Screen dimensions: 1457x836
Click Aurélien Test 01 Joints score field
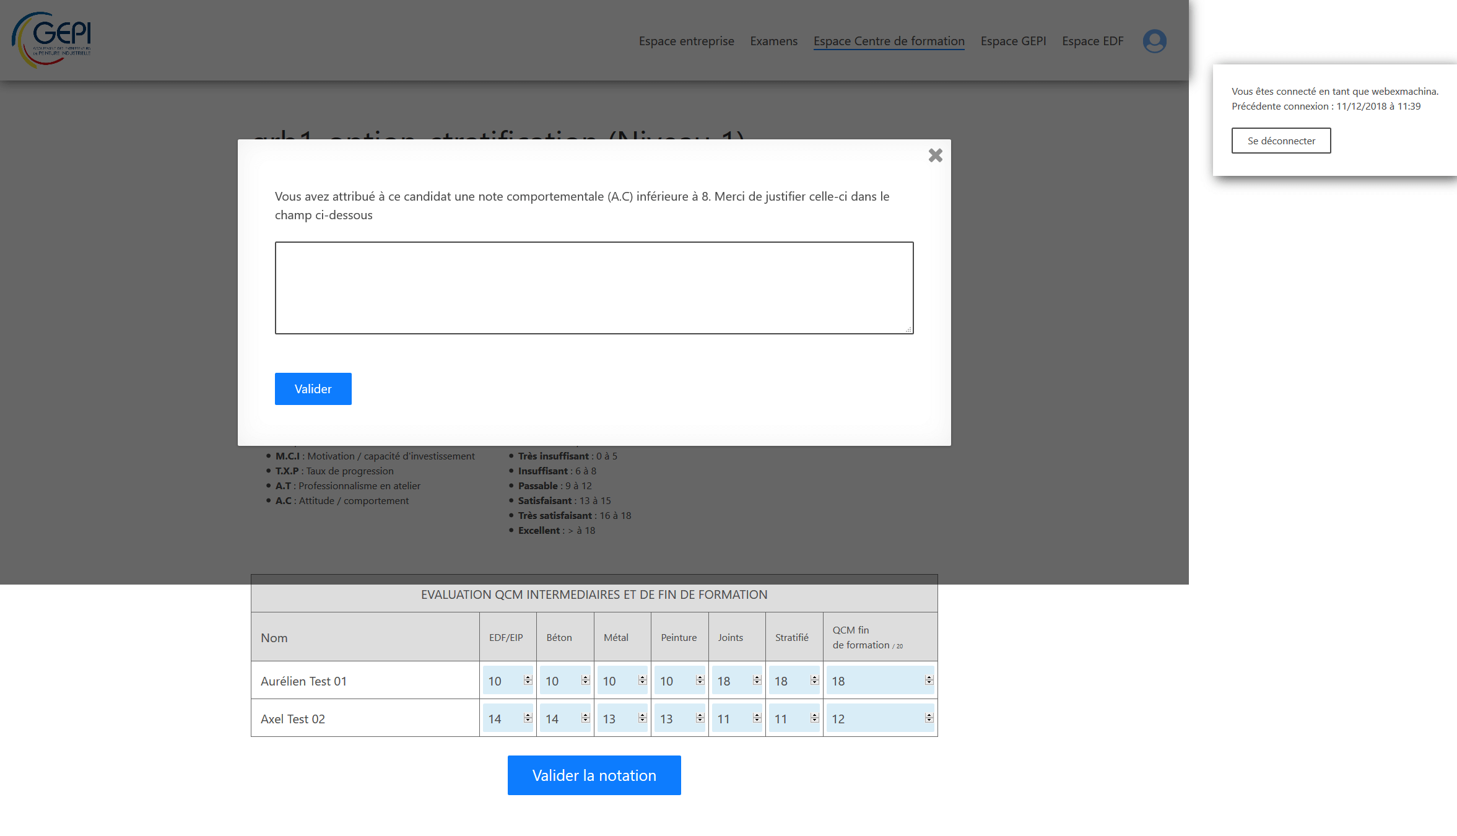737,681
